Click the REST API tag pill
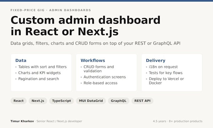Screen dimensions: 213x128 pos(142,101)
